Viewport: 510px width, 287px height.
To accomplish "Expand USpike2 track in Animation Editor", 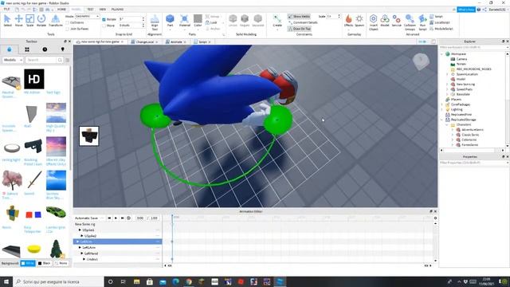I will [x=82, y=236].
